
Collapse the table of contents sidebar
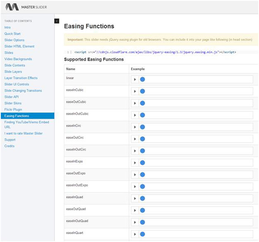[57, 21]
